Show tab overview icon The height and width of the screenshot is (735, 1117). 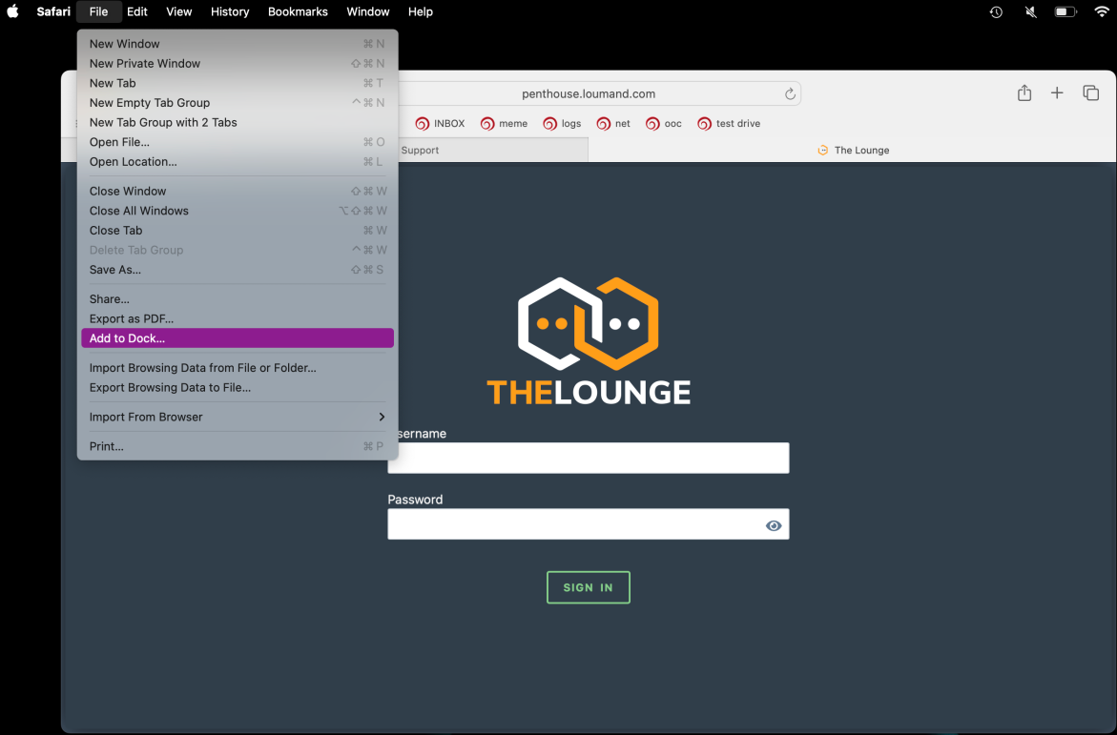tap(1090, 92)
